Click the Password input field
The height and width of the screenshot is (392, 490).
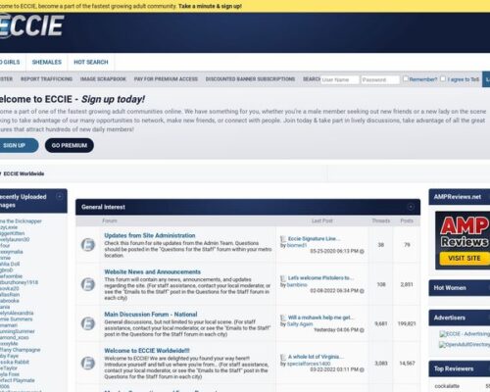(x=380, y=79)
